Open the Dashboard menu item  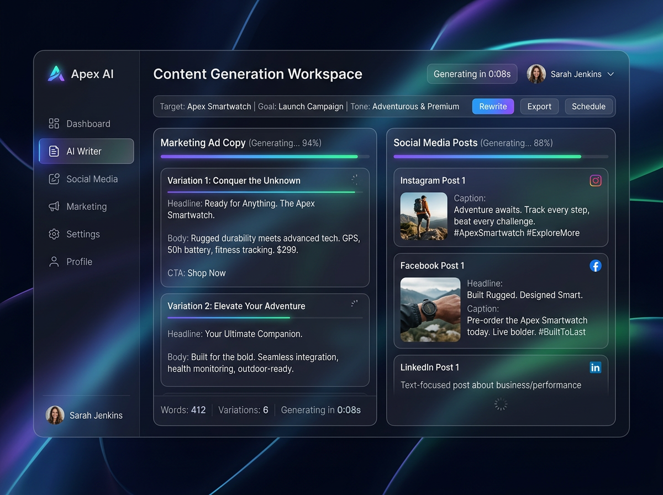pos(86,123)
